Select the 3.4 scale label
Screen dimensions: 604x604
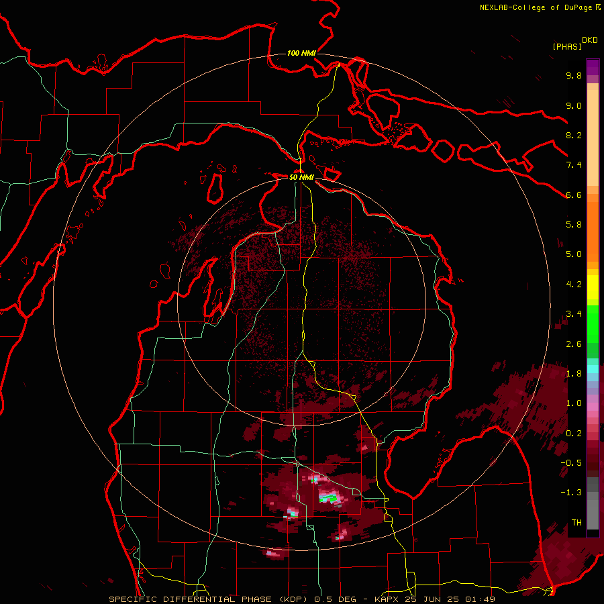pyautogui.click(x=574, y=314)
